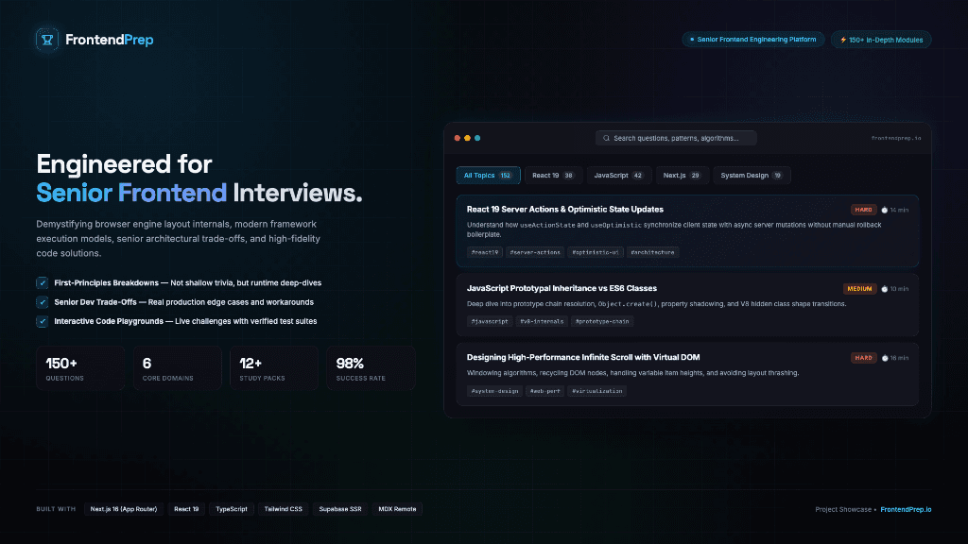This screenshot has width=968, height=544.
Task: Click the #server-actions tag
Action: point(535,252)
